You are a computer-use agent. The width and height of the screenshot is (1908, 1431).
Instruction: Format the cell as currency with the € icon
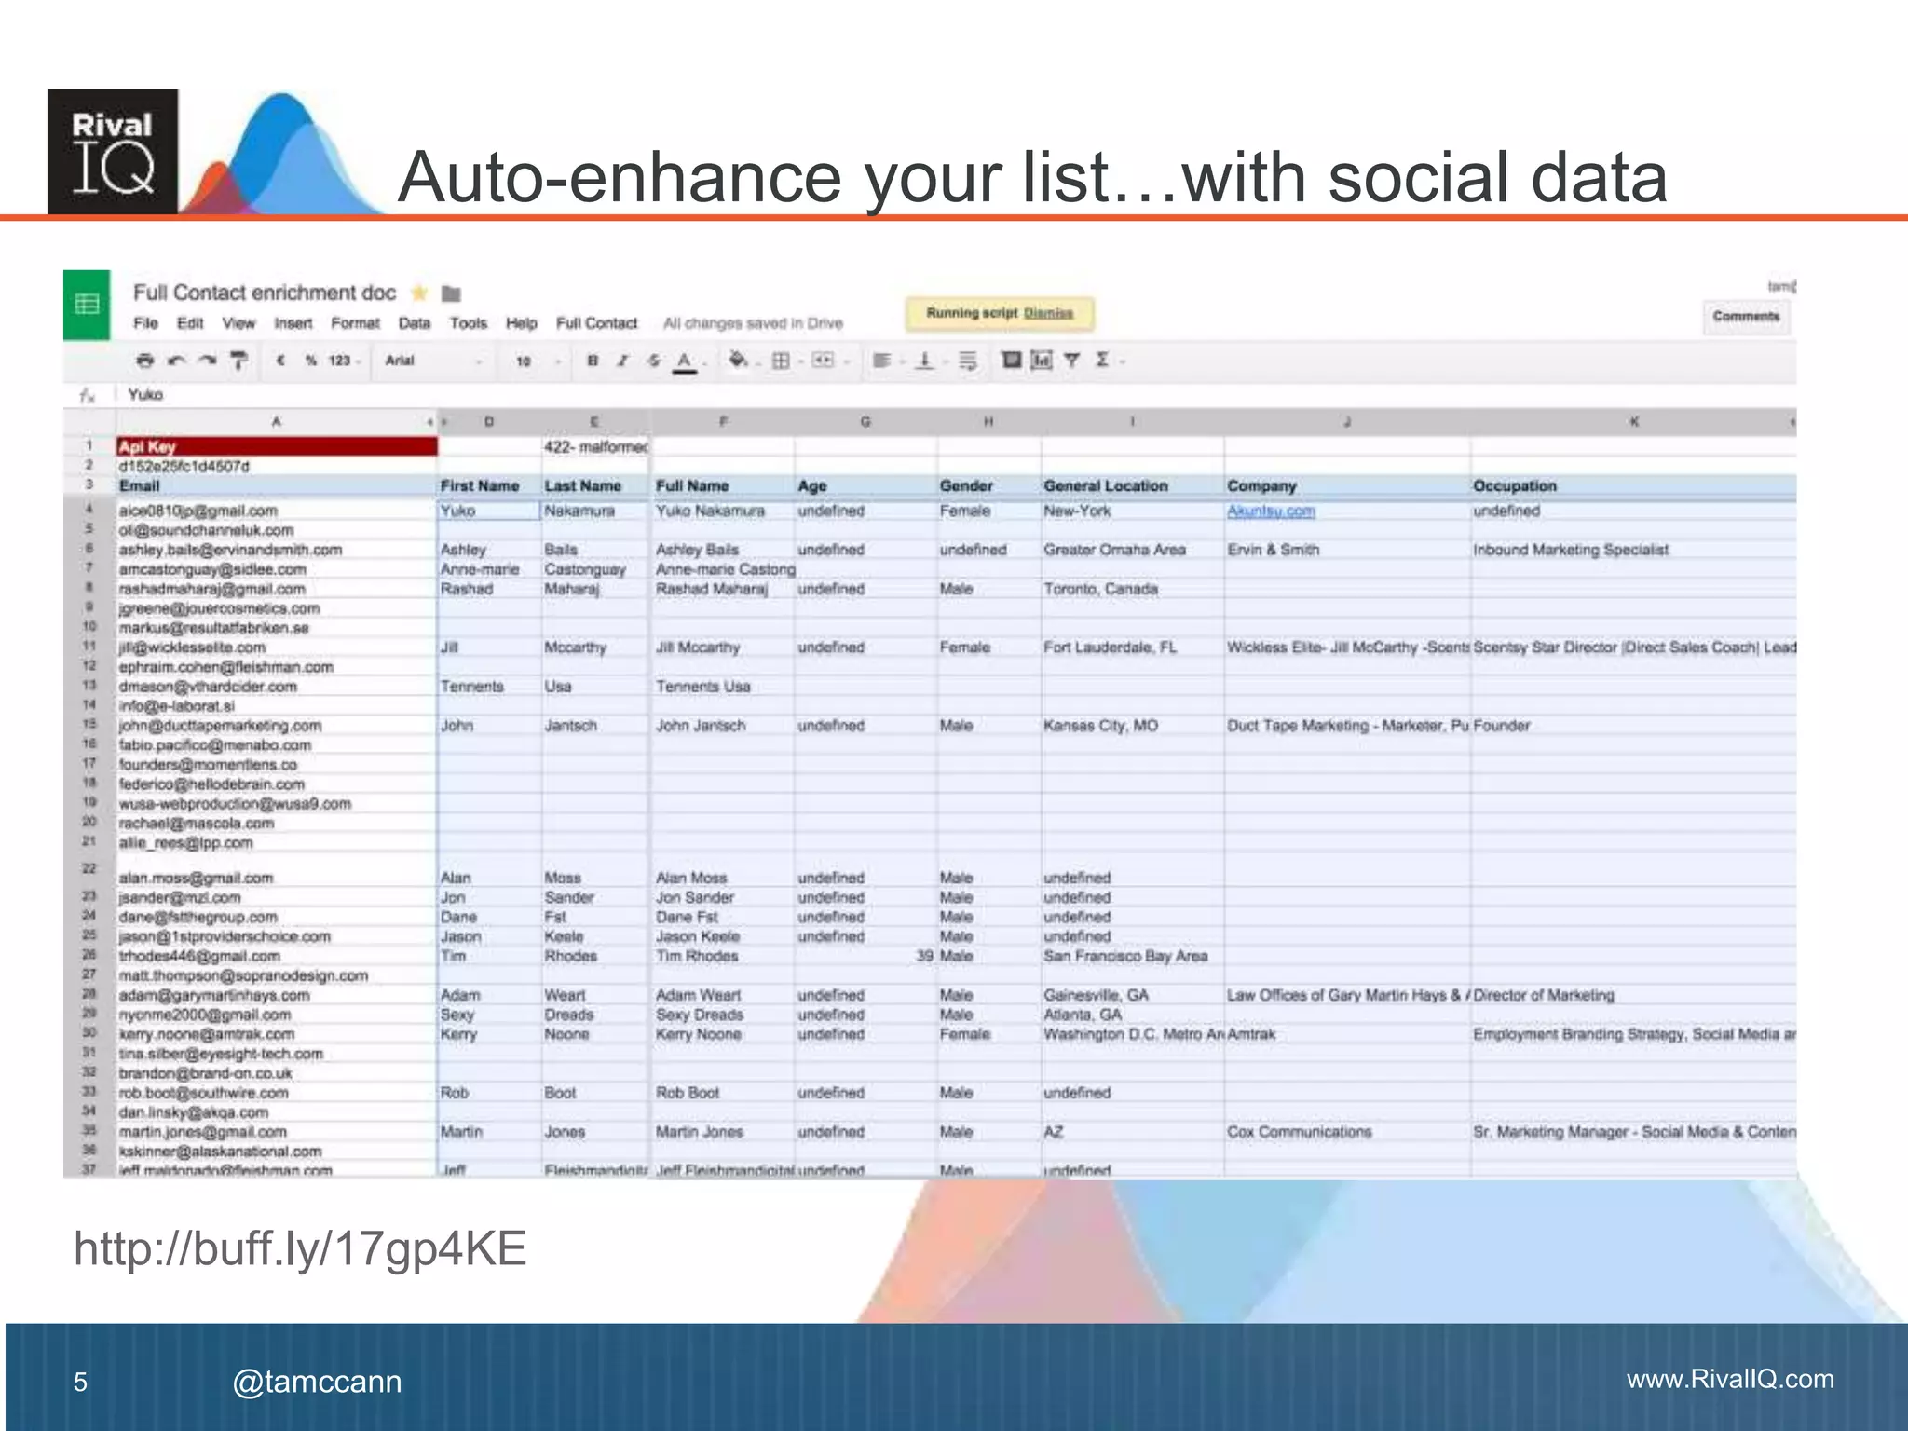280,361
